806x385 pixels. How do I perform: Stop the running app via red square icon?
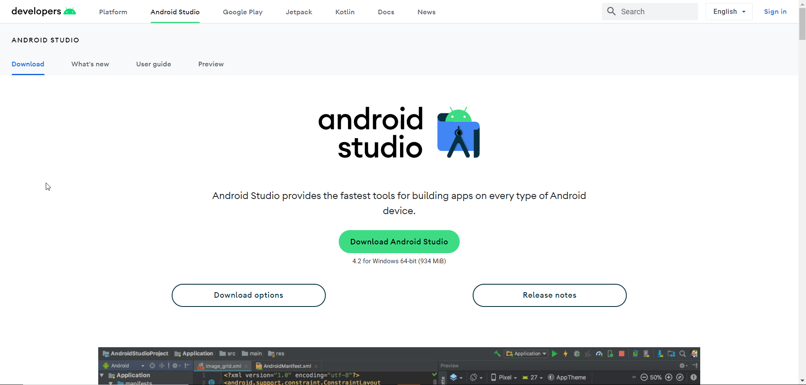(622, 354)
